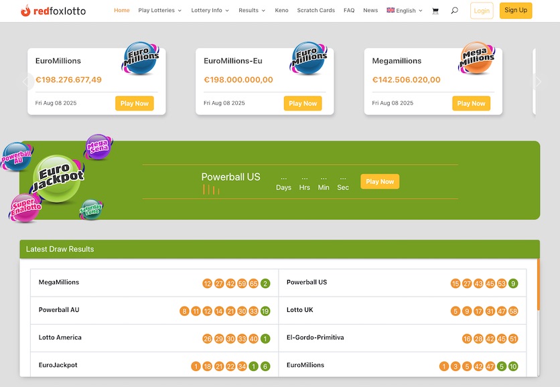
Task: Click the Lotto UK results row name
Action: (x=300, y=309)
